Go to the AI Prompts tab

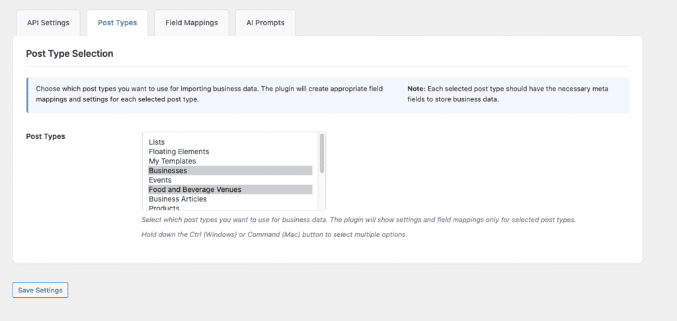(x=265, y=23)
